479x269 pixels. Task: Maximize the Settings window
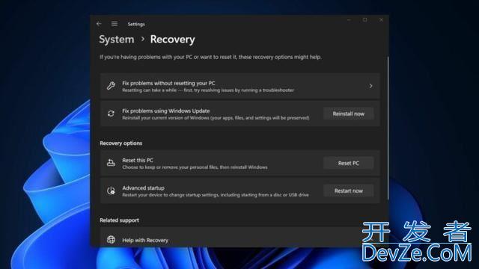tap(365, 20)
